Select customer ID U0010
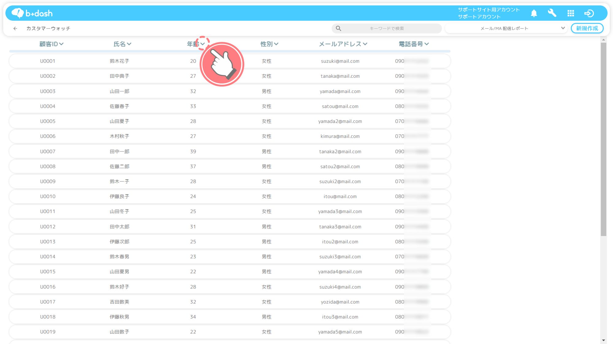The width and height of the screenshot is (613, 344). pyautogui.click(x=48, y=197)
